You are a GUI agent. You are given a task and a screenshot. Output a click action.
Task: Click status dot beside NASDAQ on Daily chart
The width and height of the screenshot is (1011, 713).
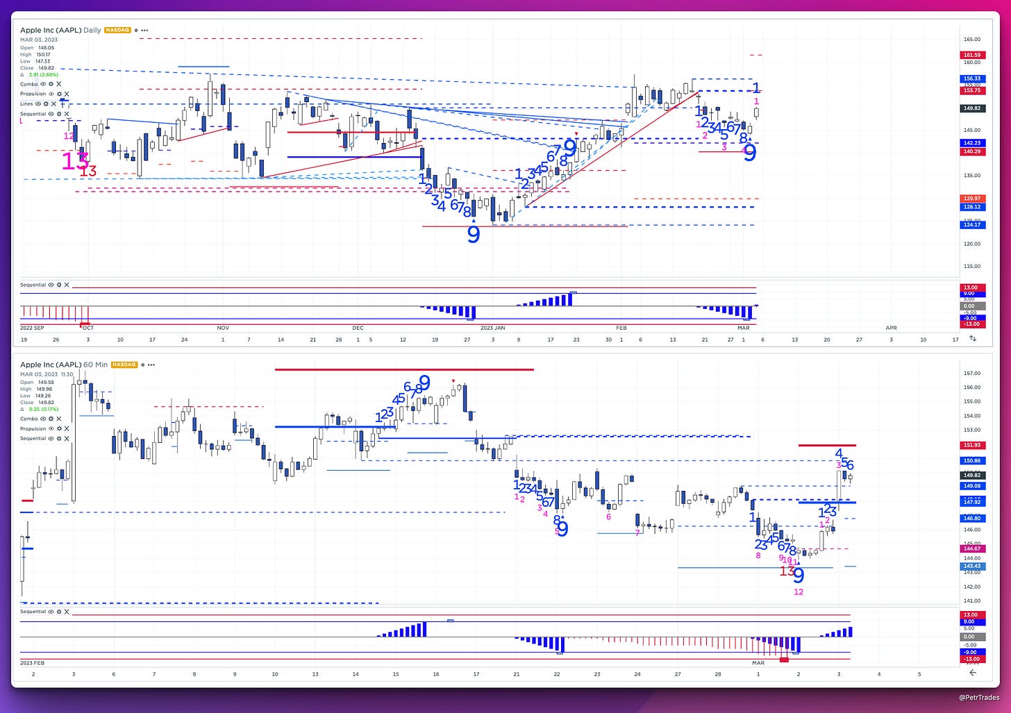136,31
